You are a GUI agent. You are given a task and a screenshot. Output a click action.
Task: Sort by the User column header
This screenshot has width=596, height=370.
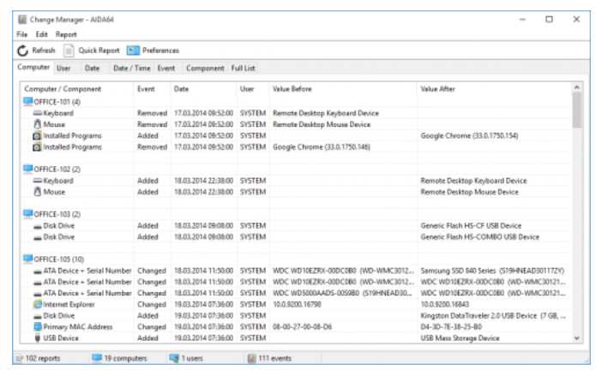point(253,89)
